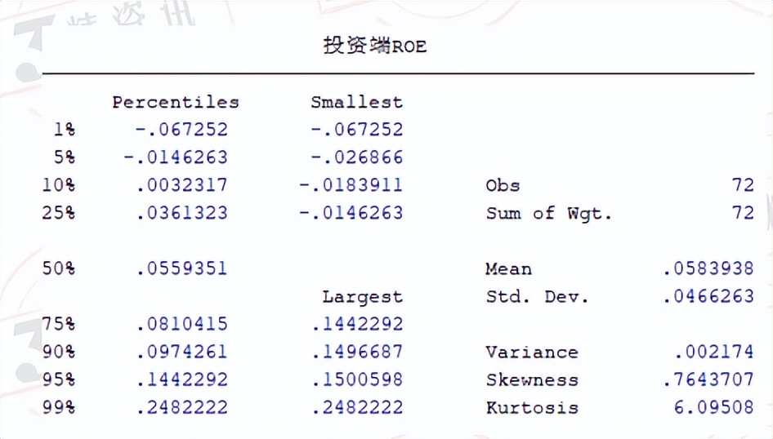The image size is (773, 439).
Task: Select Std. Dev. value .0466263
Action: 708,295
